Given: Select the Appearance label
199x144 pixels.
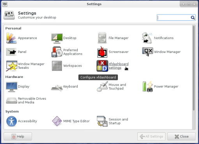Looking at the screenshot, I should [27, 38].
